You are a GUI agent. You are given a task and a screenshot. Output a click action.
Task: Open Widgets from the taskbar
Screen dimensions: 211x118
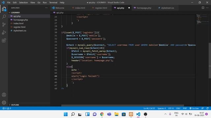[87, 114]
